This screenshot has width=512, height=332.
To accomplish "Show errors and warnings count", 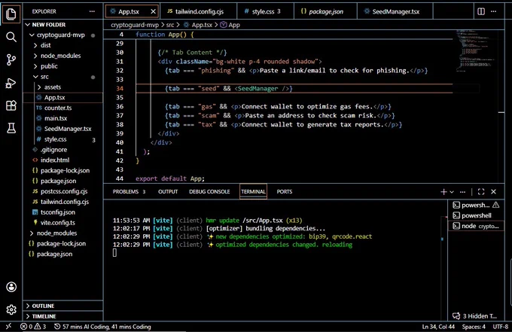I will [33, 326].
